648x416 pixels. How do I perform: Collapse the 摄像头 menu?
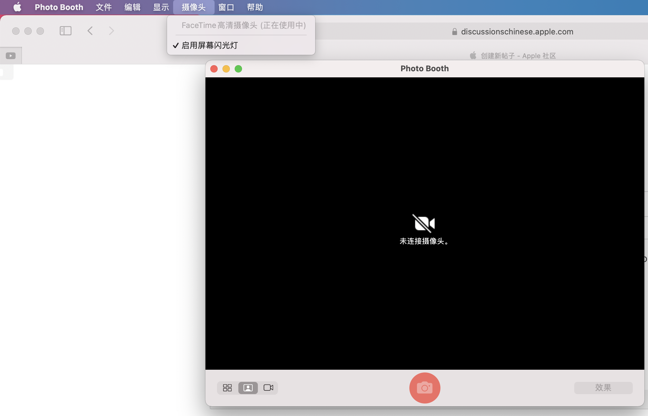[194, 7]
